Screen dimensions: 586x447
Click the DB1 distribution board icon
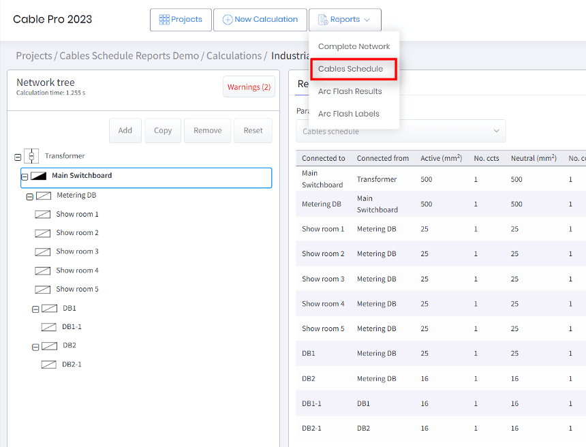(x=49, y=308)
